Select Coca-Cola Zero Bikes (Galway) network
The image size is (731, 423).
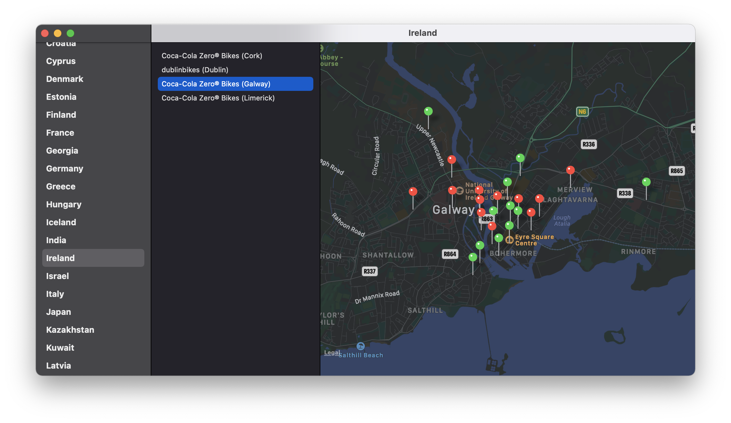click(x=235, y=84)
